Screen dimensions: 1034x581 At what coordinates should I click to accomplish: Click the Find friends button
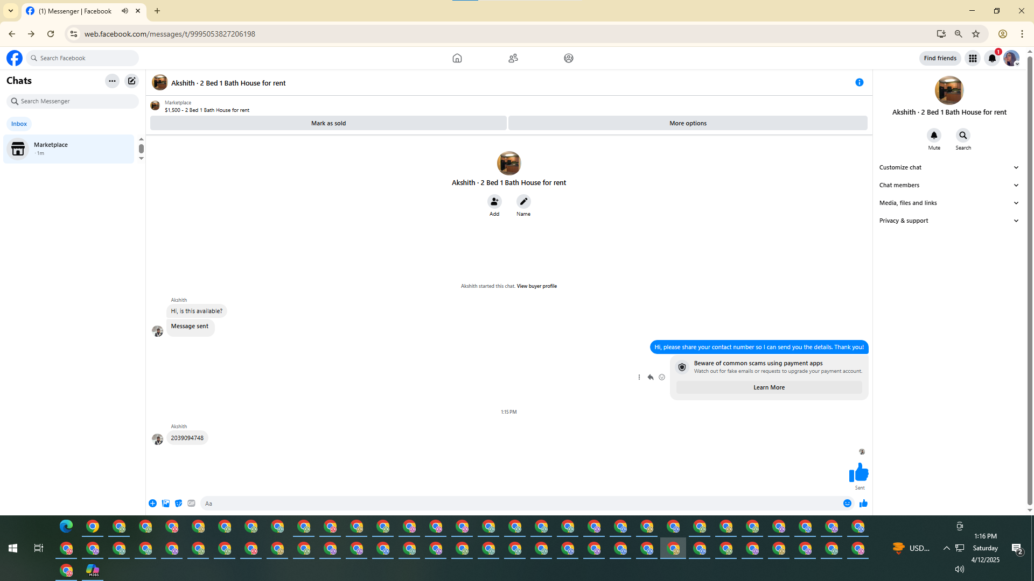[x=940, y=58]
